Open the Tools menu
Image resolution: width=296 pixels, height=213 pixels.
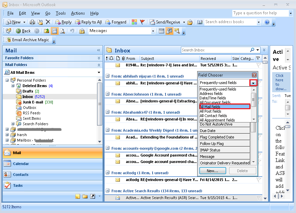(x=61, y=13)
